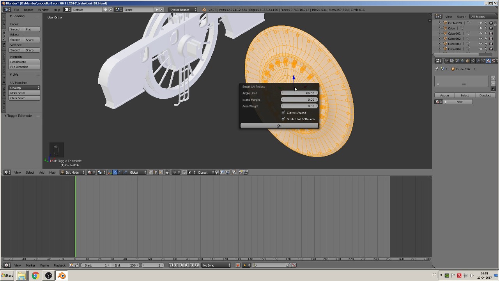
Task: Click the record auto-keyframe button
Action: pos(237,265)
